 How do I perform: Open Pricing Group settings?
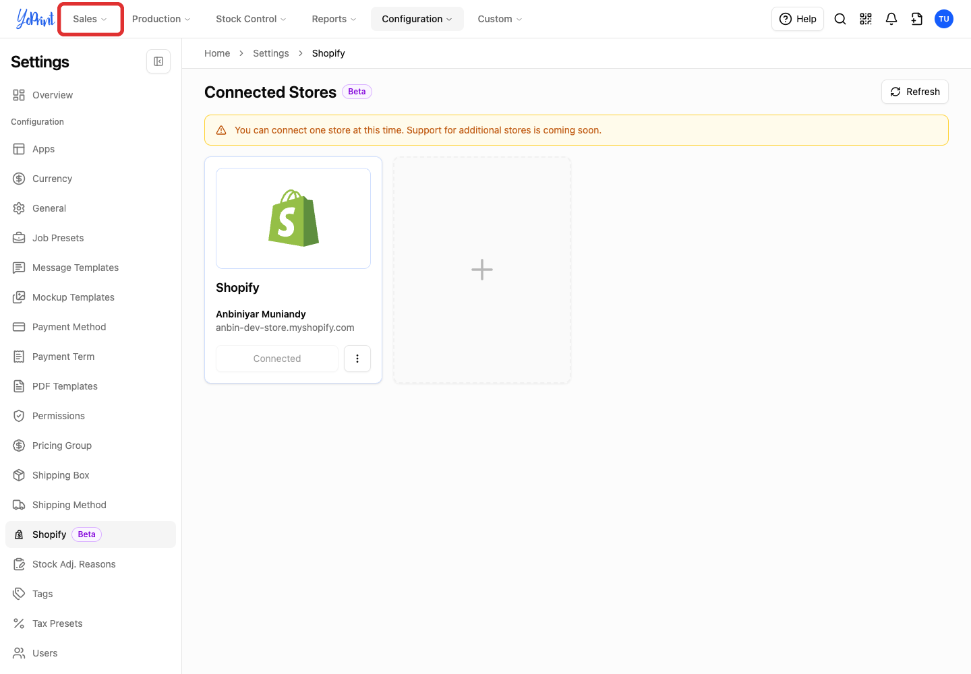[x=90, y=446]
